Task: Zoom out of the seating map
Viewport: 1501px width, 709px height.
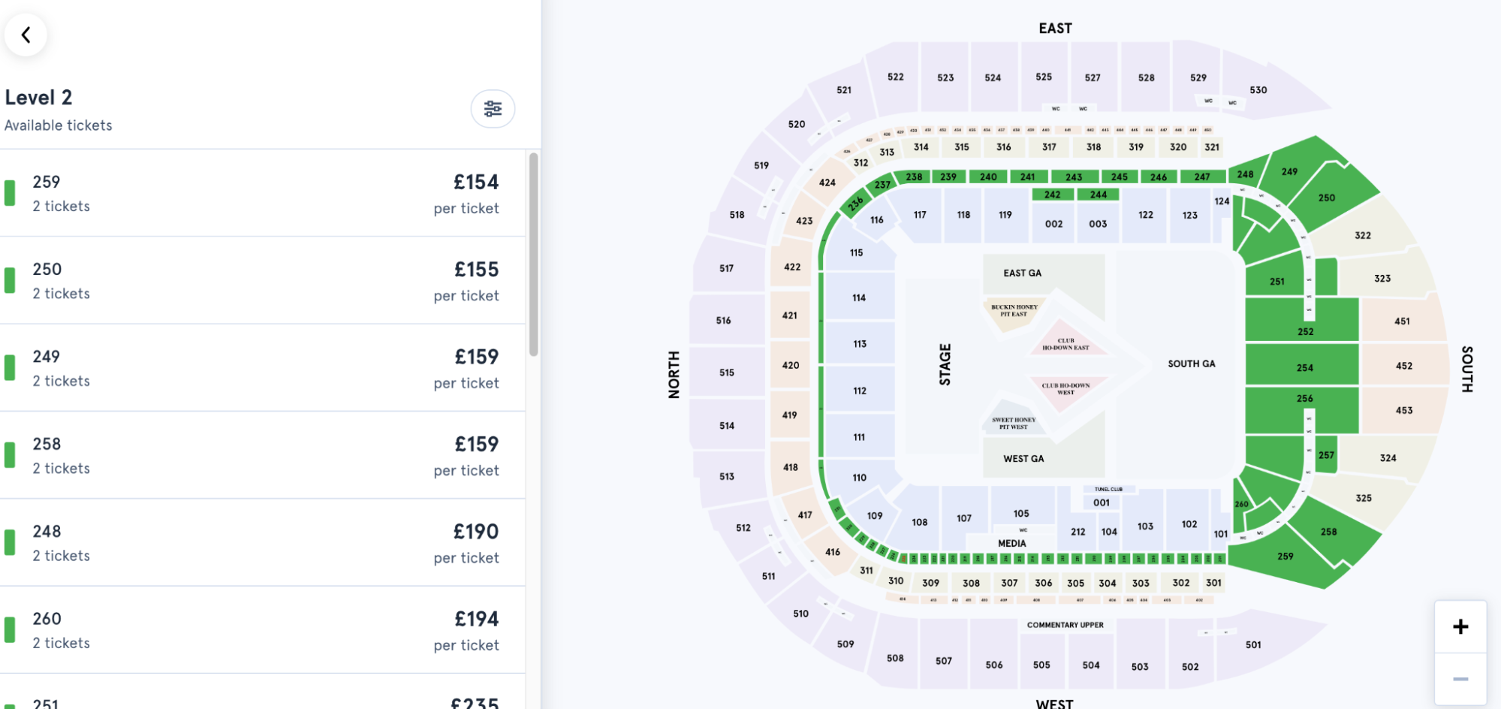Action: pos(1460,677)
